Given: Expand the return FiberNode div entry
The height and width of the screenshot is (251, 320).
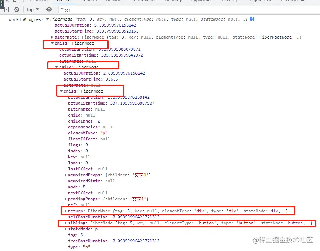Looking at the screenshot, I should pos(66,211).
